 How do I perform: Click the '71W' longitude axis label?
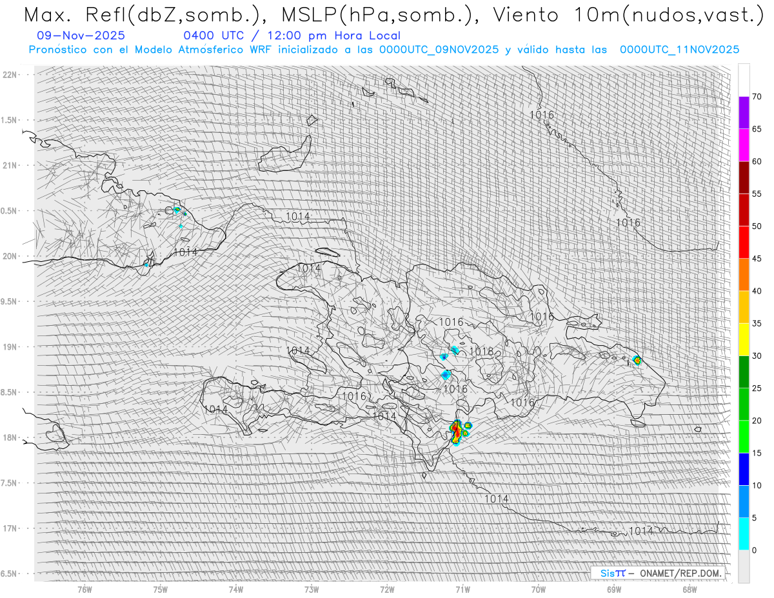[x=462, y=590]
